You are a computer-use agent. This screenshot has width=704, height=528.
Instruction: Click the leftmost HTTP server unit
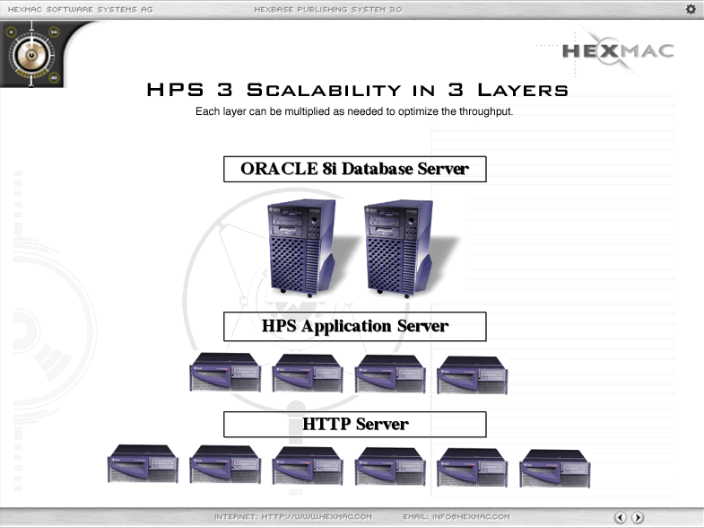tap(142, 466)
